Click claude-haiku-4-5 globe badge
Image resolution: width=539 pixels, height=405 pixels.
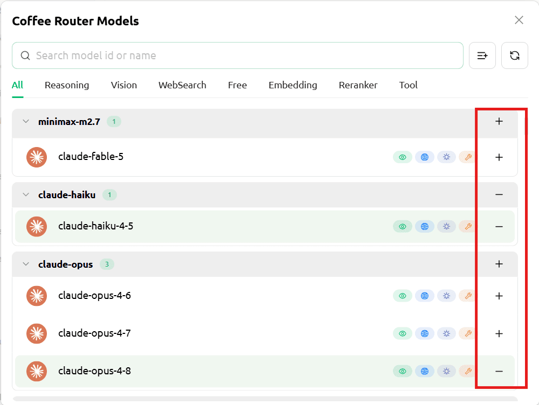pos(425,227)
